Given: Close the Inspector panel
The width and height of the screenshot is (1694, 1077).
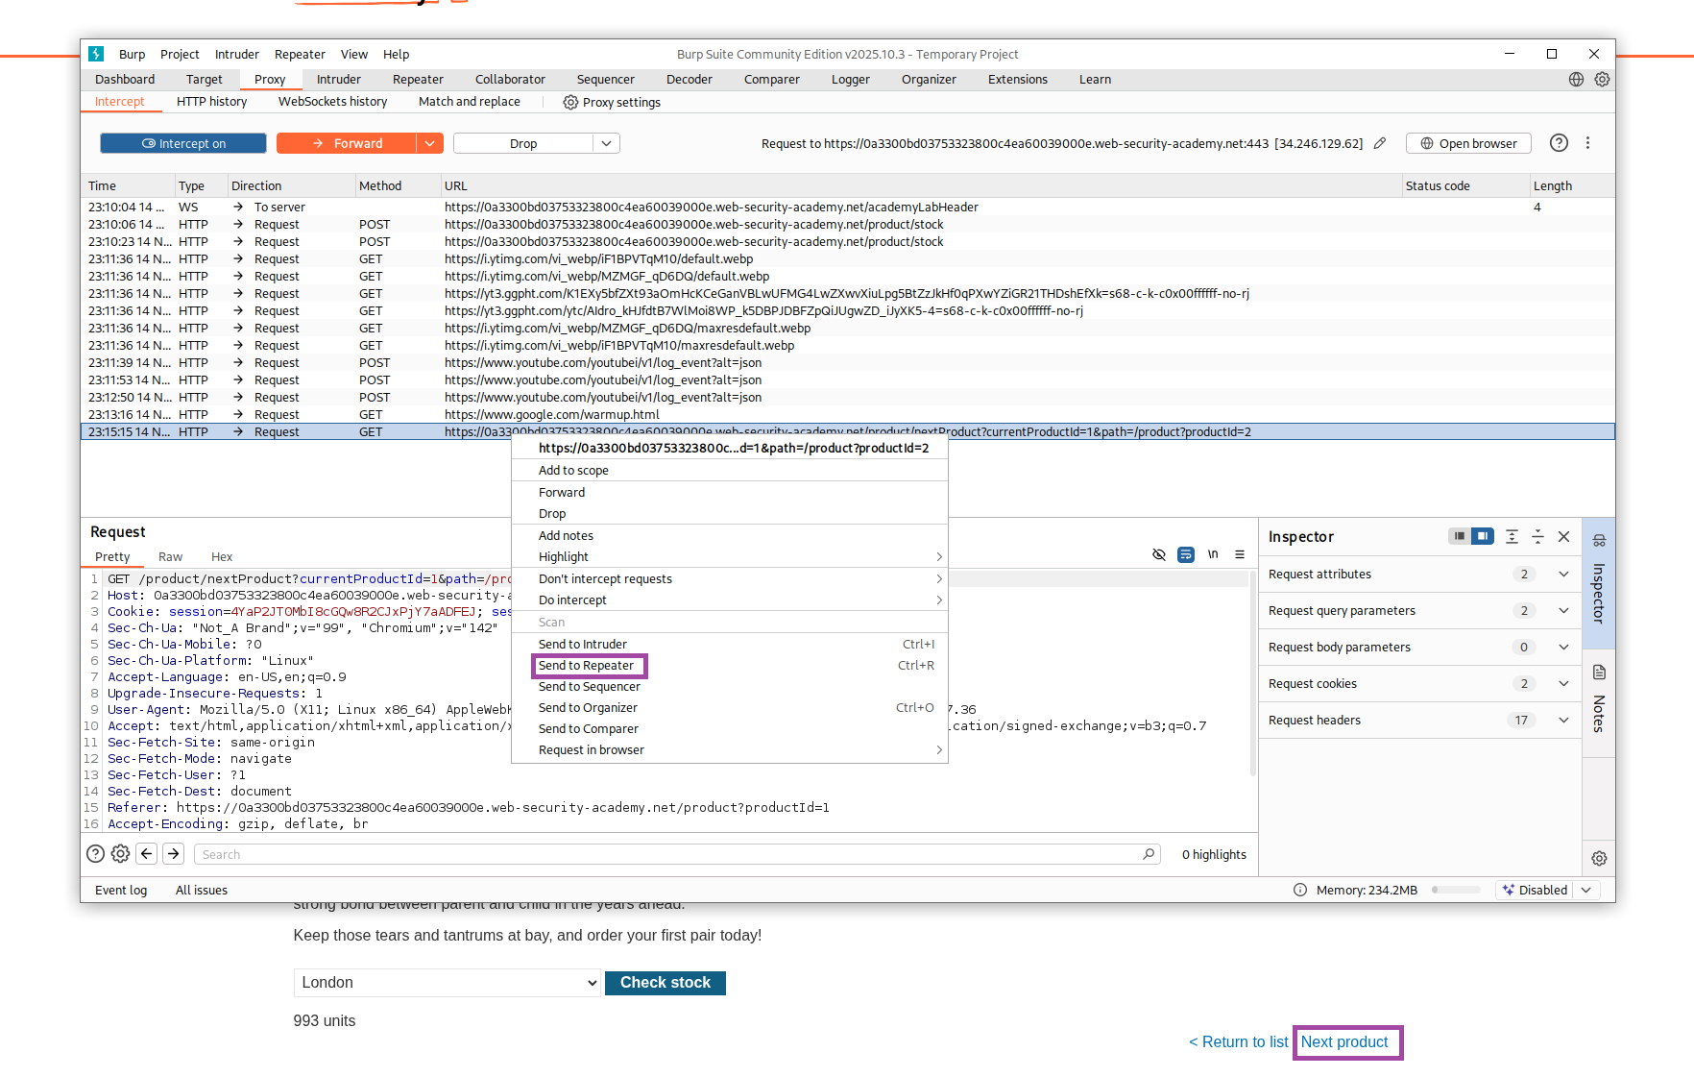Looking at the screenshot, I should pyautogui.click(x=1563, y=536).
